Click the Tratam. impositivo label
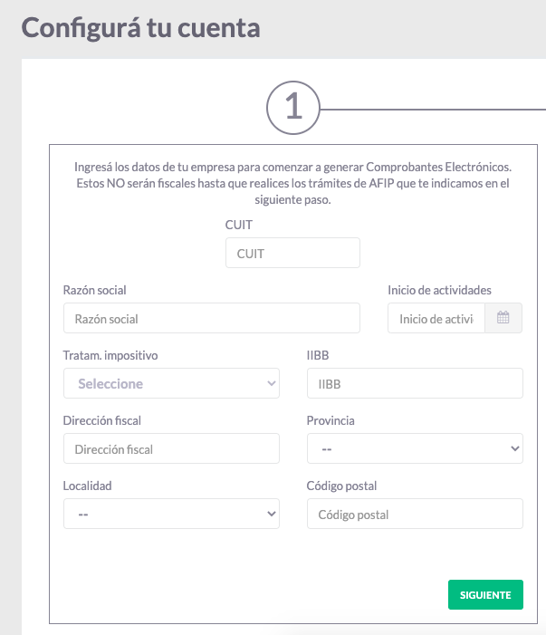The height and width of the screenshot is (635, 546). [x=110, y=355]
